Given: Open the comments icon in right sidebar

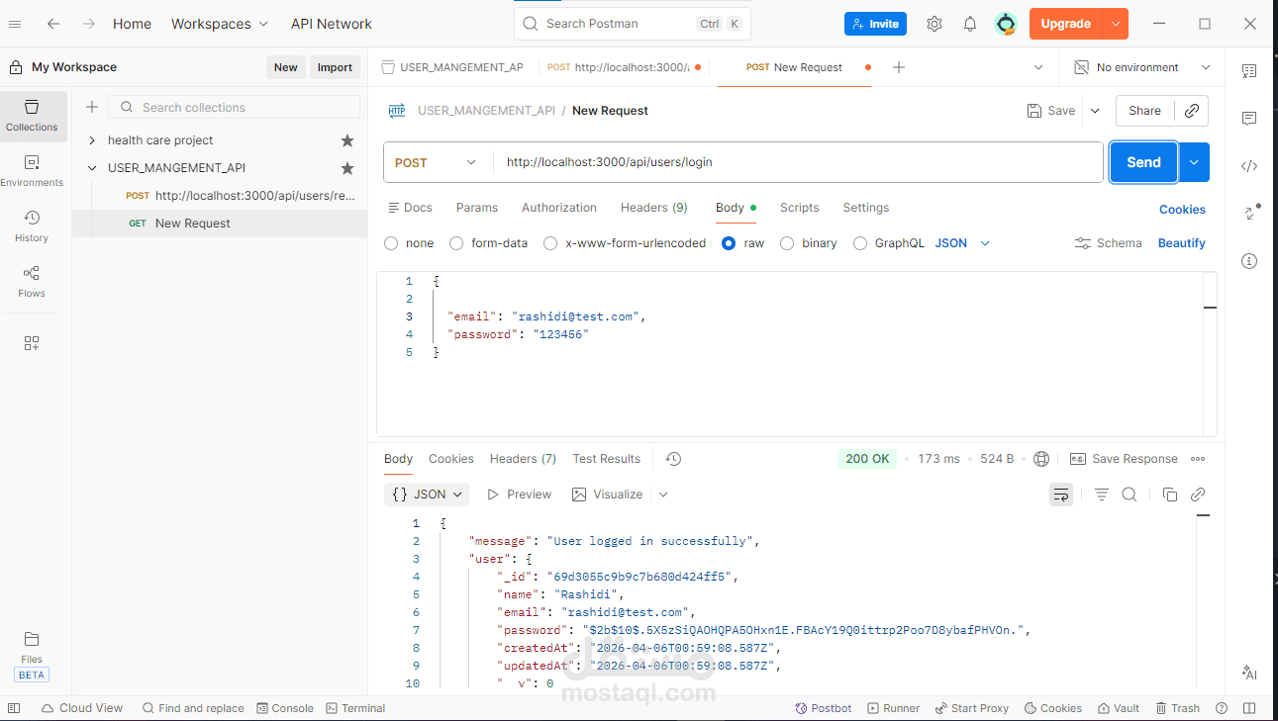Looking at the screenshot, I should [1249, 119].
